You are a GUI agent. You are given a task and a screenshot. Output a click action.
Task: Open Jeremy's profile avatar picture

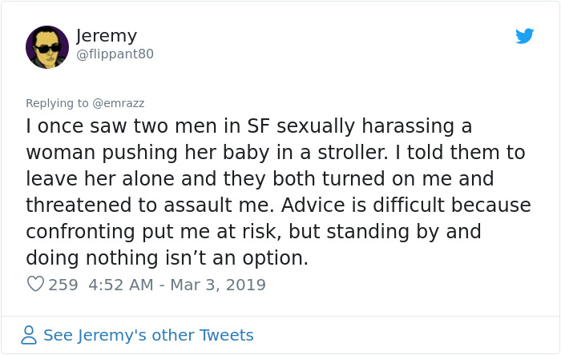tap(47, 47)
